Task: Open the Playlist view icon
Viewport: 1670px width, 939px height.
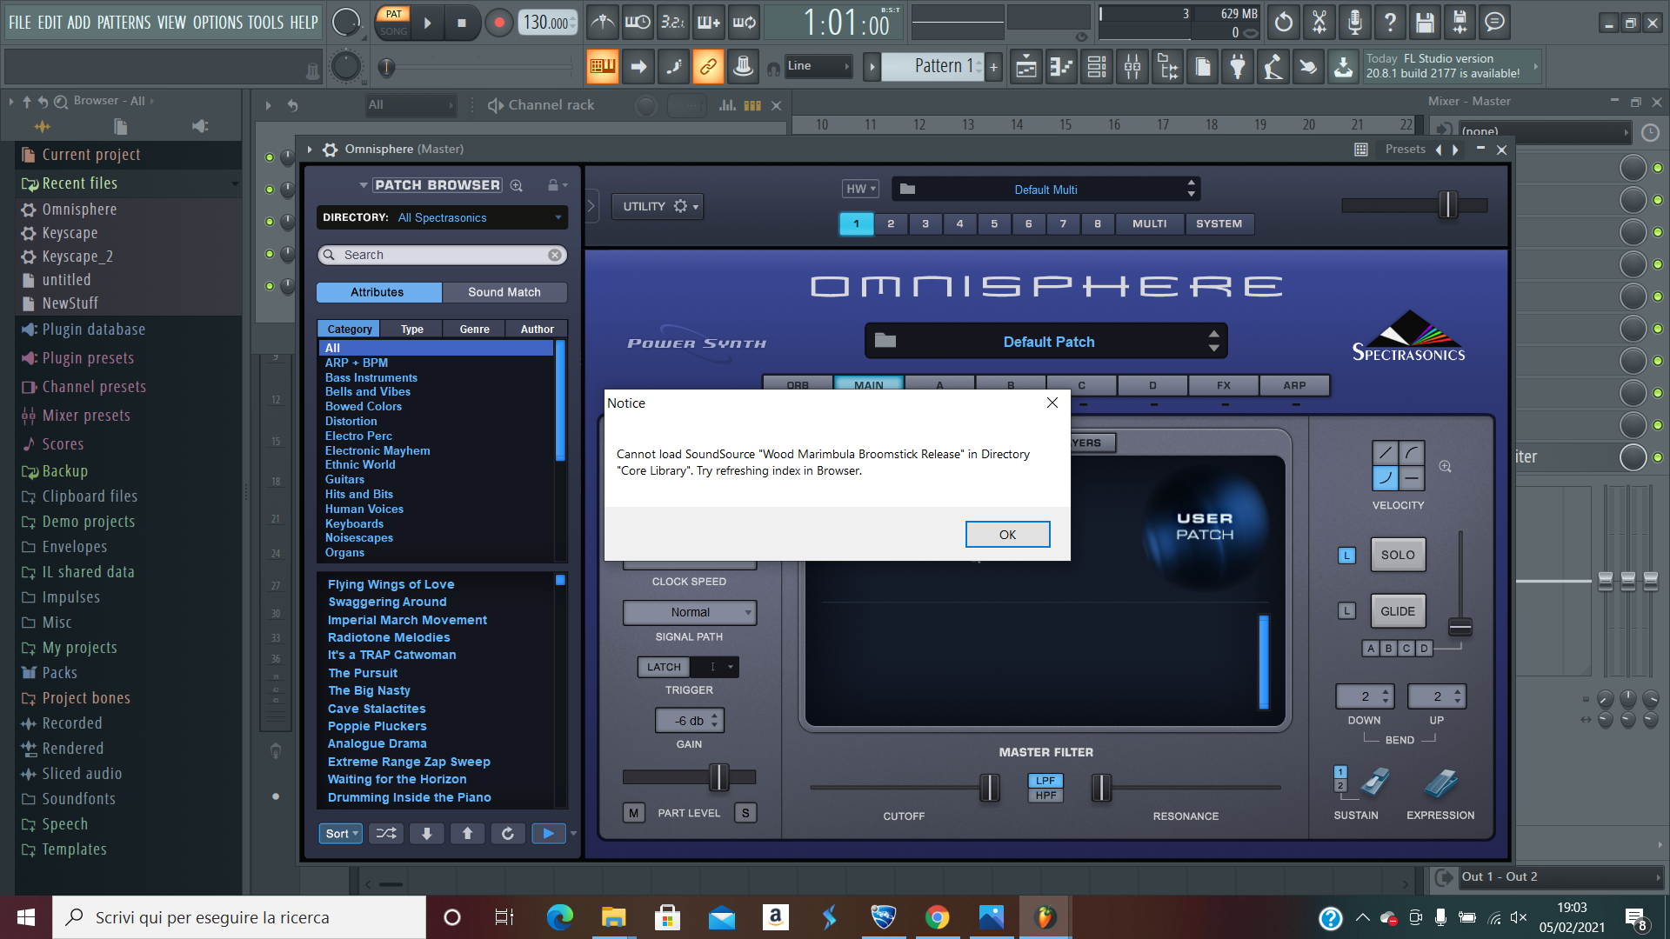Action: (x=1026, y=66)
